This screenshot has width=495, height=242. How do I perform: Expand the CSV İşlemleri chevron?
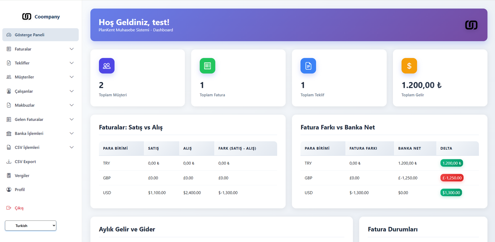(x=72, y=147)
